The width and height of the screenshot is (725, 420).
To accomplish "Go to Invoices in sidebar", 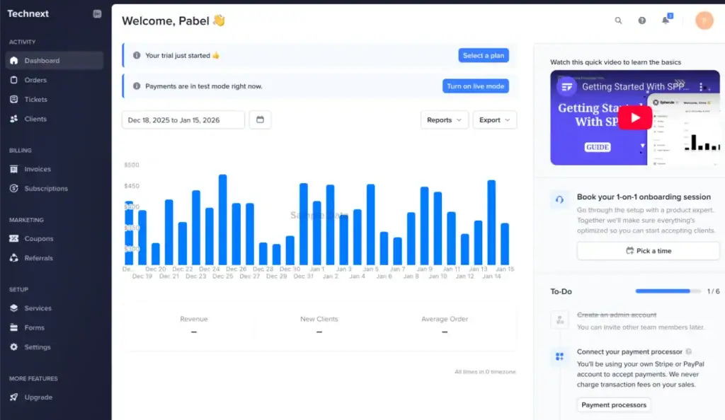I will (x=38, y=169).
